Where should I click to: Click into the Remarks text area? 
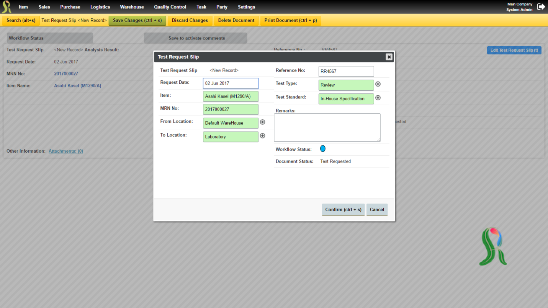[327, 127]
